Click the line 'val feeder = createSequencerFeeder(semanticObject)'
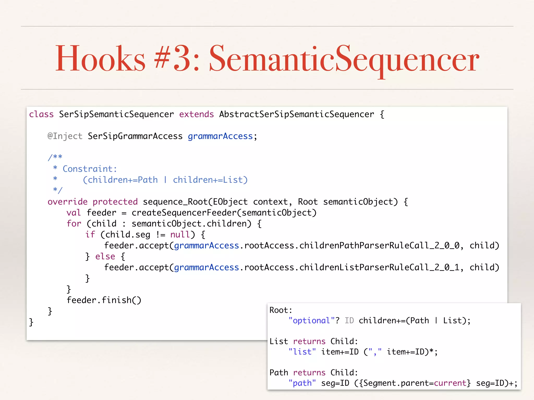 point(191,213)
